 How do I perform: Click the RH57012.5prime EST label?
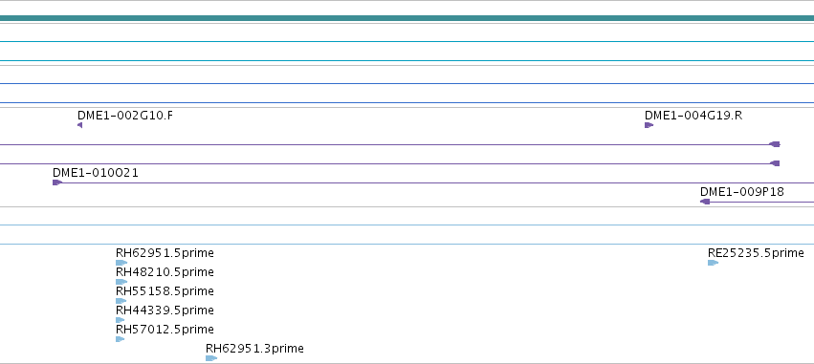pyautogui.click(x=165, y=330)
